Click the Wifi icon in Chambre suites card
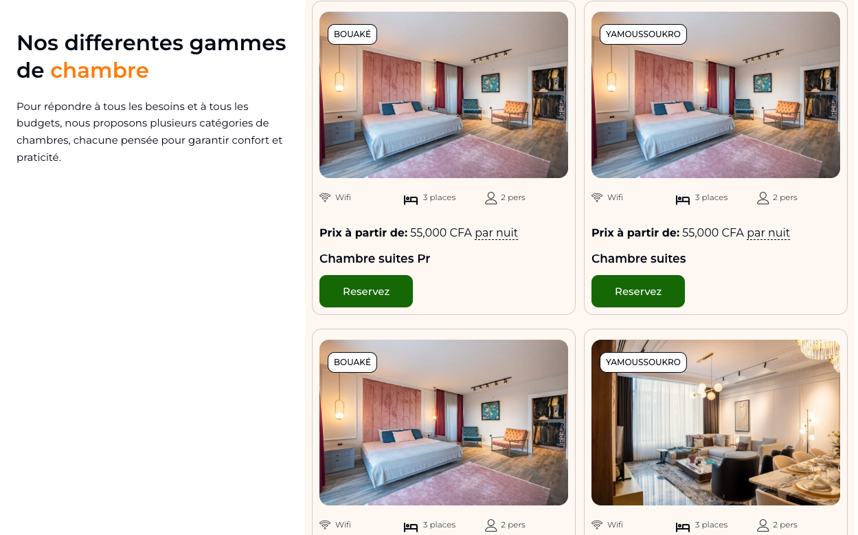 click(x=597, y=197)
